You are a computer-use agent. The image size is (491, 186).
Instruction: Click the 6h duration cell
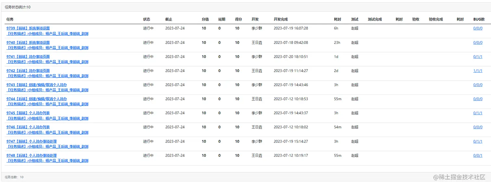pyautogui.click(x=336, y=28)
